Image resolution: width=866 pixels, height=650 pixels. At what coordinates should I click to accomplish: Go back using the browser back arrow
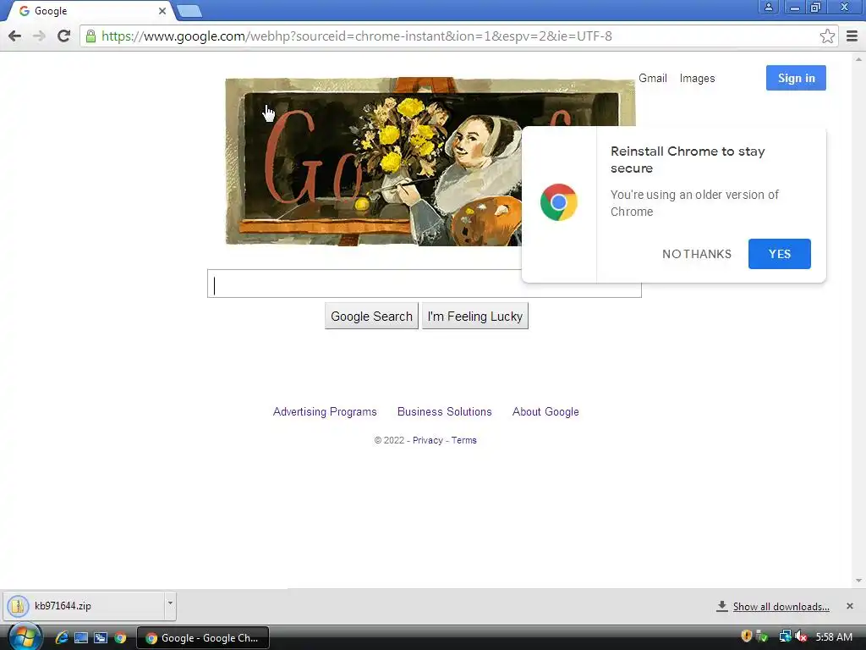click(15, 36)
